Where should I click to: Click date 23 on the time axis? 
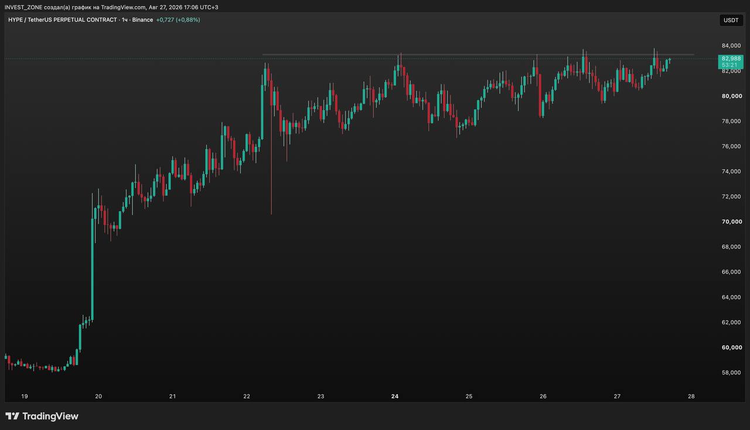pos(321,397)
